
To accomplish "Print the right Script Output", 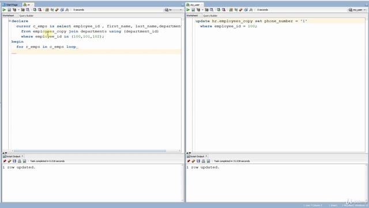I will click(x=204, y=161).
